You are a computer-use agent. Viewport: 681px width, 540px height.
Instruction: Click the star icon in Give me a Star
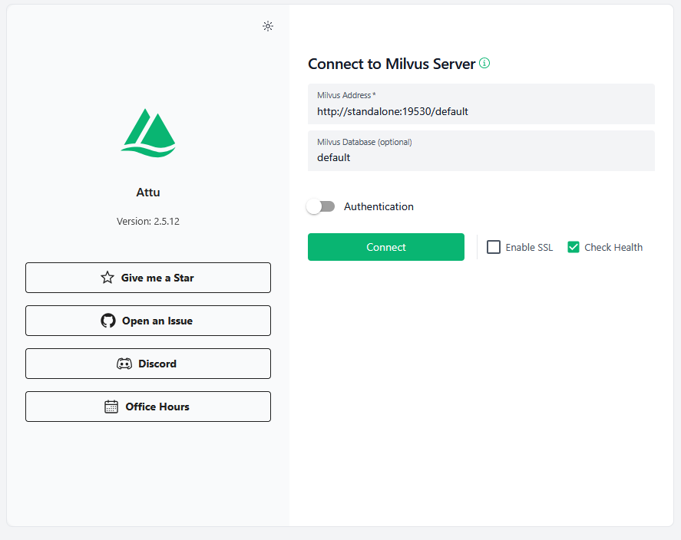click(x=107, y=278)
